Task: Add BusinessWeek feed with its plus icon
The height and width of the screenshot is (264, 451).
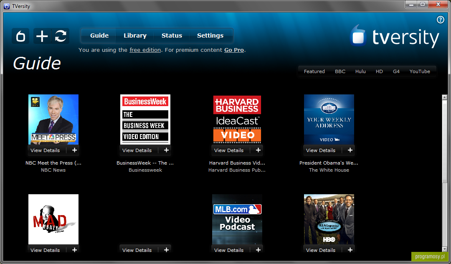Action: [x=166, y=150]
